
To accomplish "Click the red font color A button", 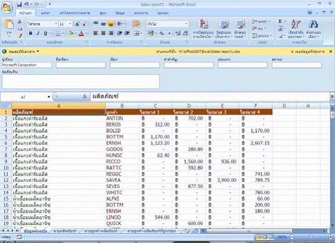I will tap(81, 33).
